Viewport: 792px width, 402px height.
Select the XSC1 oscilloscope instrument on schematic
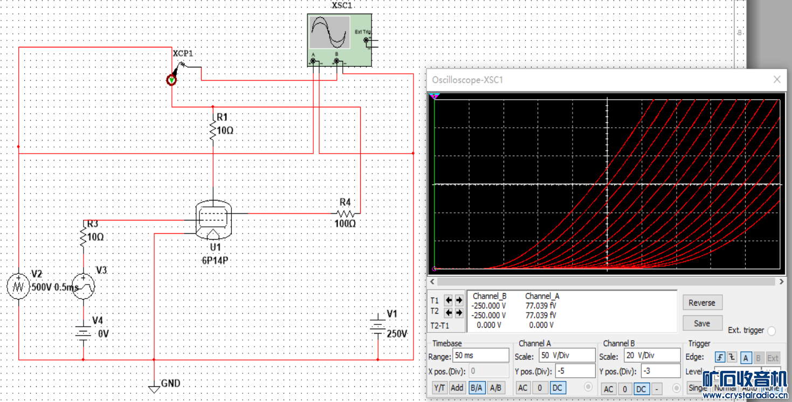[x=339, y=39]
